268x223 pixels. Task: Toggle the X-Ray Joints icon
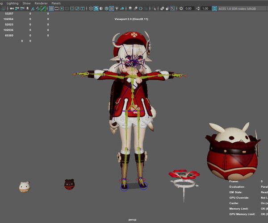coord(173,8)
